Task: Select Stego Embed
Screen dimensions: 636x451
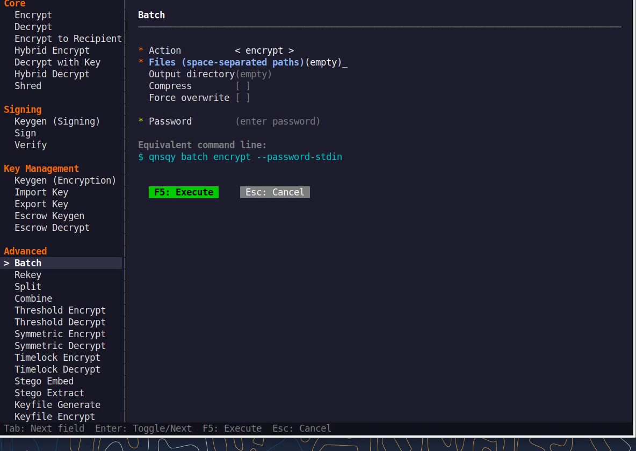Action: click(44, 381)
